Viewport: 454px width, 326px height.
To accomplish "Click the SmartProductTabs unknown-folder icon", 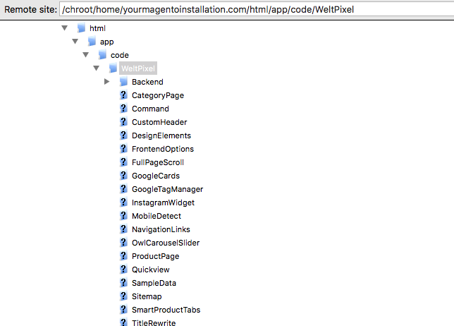I will (x=123, y=310).
